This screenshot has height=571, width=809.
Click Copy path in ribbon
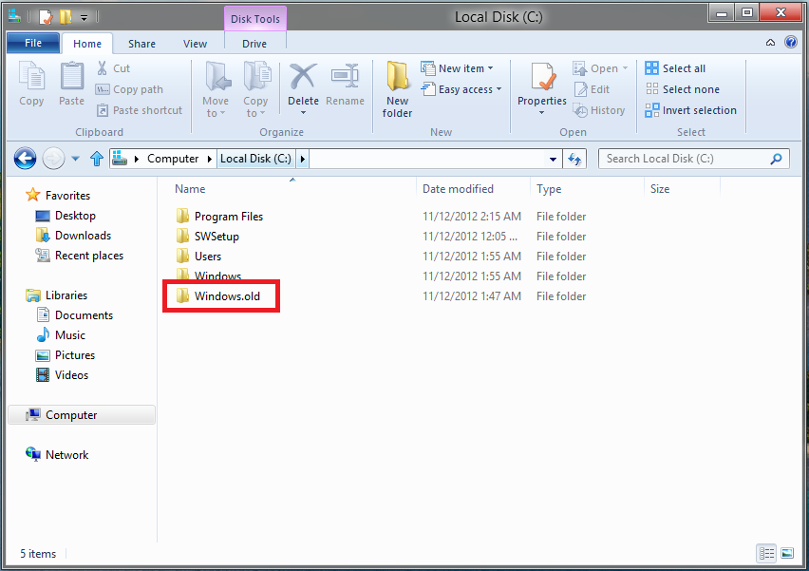point(129,89)
